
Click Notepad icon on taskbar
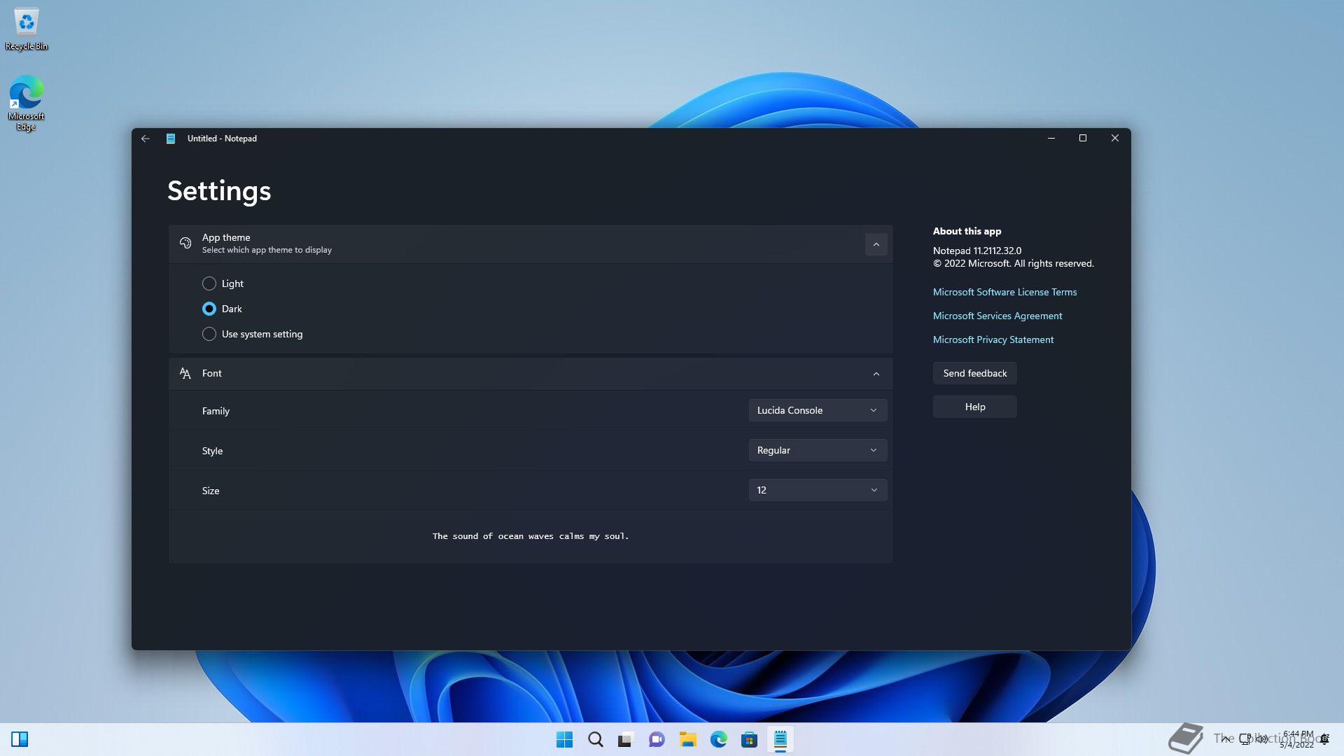click(x=780, y=739)
